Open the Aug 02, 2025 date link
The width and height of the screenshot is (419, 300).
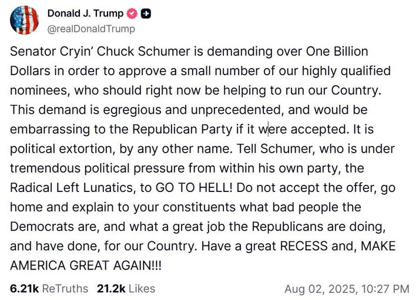(x=320, y=289)
